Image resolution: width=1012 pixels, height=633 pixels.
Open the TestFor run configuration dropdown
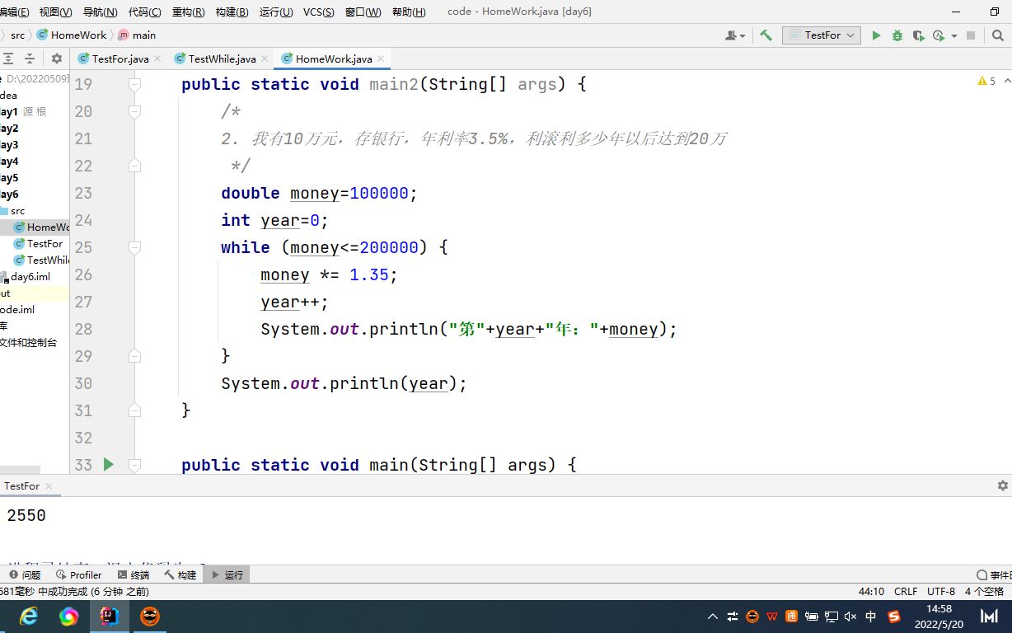tap(822, 35)
